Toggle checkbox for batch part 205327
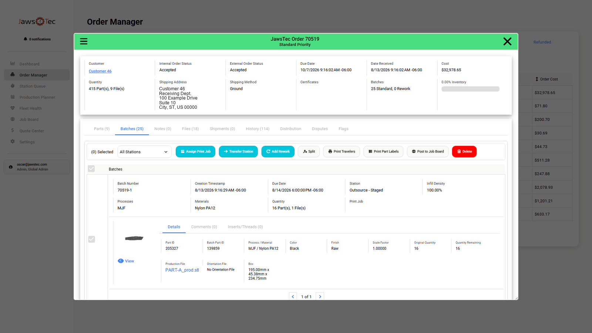The width and height of the screenshot is (592, 333). point(91,239)
